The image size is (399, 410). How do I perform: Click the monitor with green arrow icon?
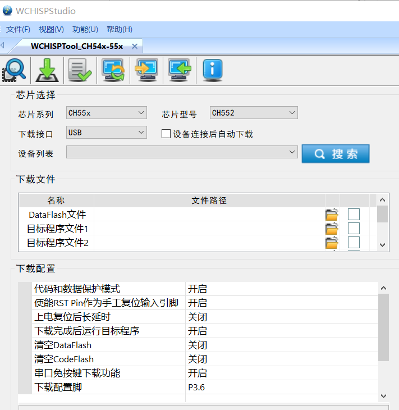coord(180,70)
